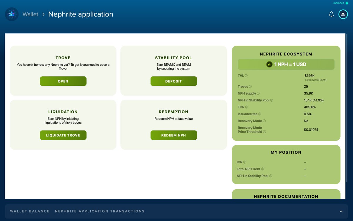Click the LIQUIDATE TROVE button
353x221 pixels.
point(63,135)
